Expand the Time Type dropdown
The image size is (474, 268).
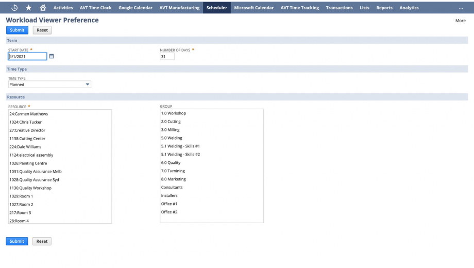[x=49, y=85]
